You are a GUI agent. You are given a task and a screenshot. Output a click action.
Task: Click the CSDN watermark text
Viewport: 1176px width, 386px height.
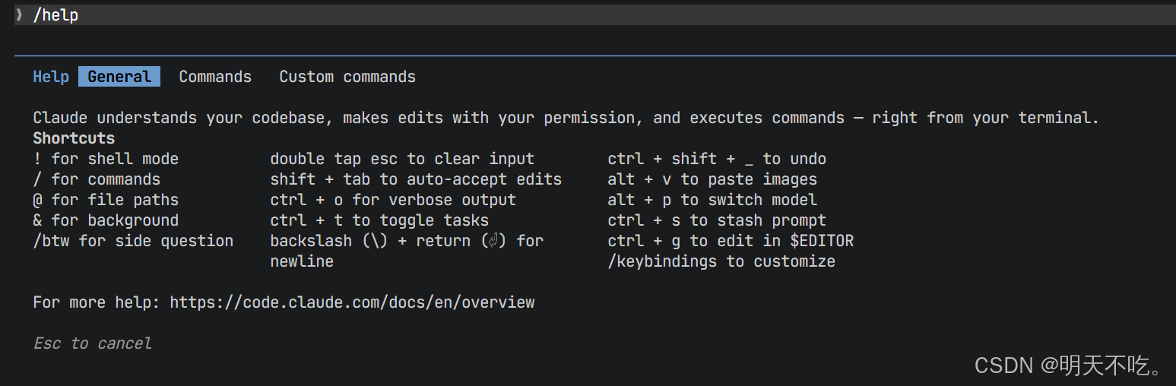click(x=1070, y=365)
